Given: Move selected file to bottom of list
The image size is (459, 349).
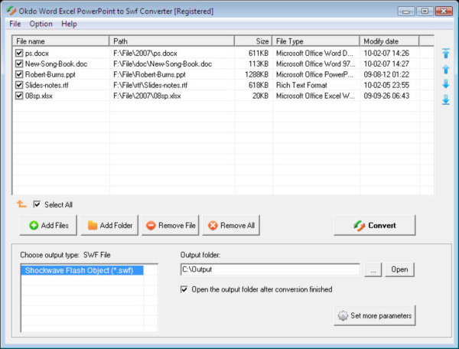Looking at the screenshot, I should 445,99.
